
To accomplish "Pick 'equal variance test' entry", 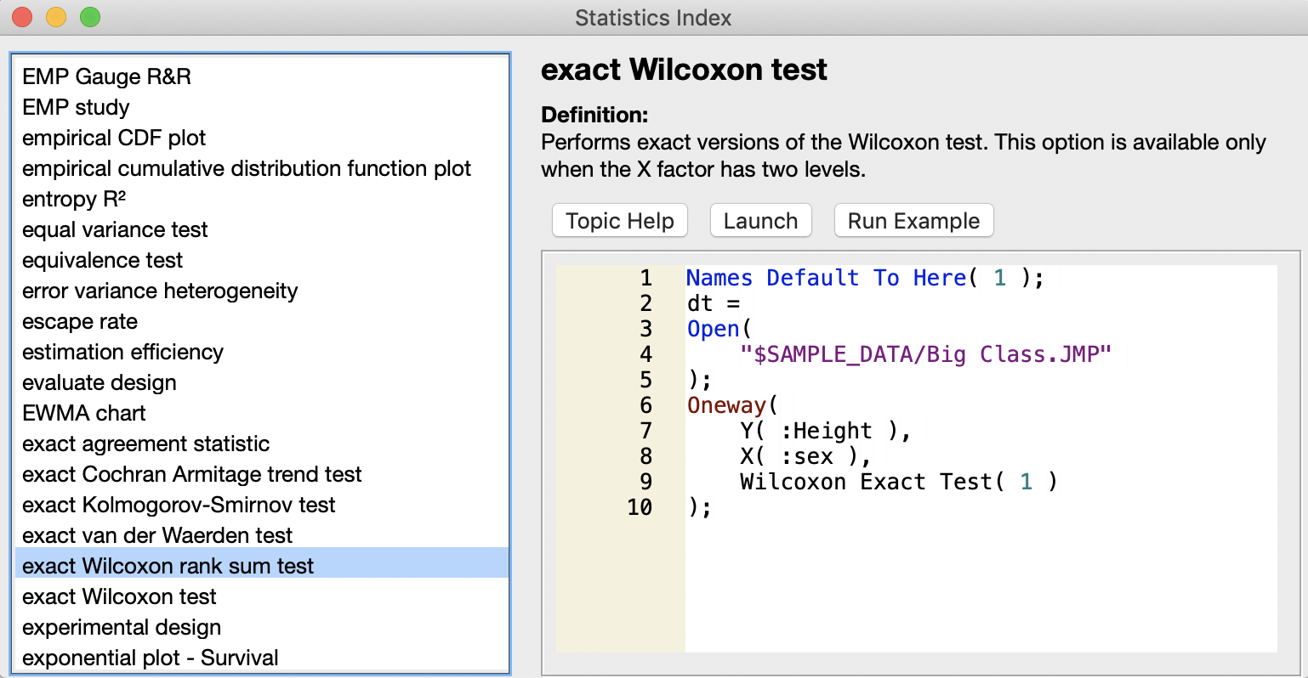I will tap(115, 229).
